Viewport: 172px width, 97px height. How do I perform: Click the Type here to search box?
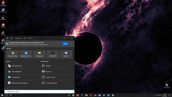point(40,92)
